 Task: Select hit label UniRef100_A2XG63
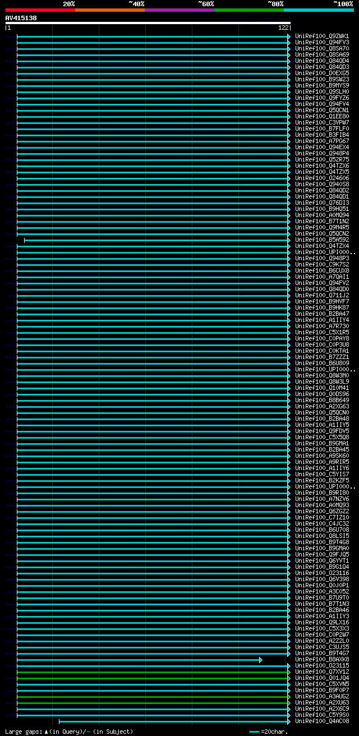[x=322, y=407]
